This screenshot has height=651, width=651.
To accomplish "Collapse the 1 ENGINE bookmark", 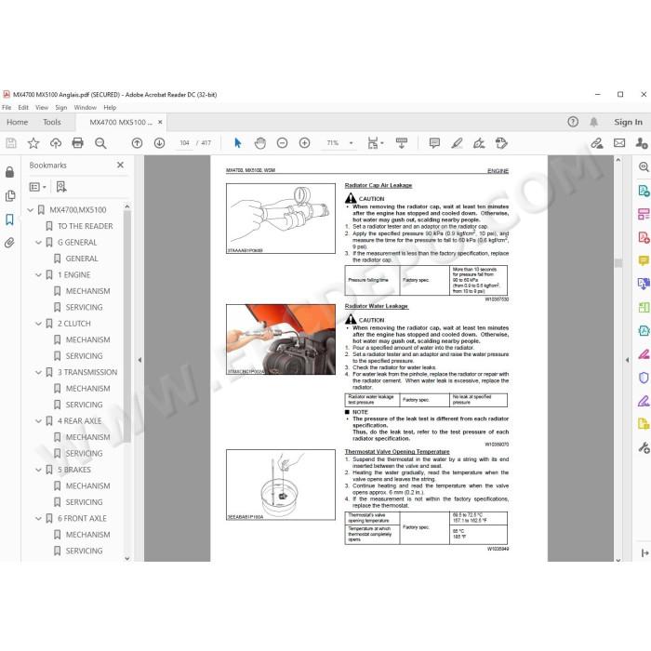I will [x=38, y=275].
